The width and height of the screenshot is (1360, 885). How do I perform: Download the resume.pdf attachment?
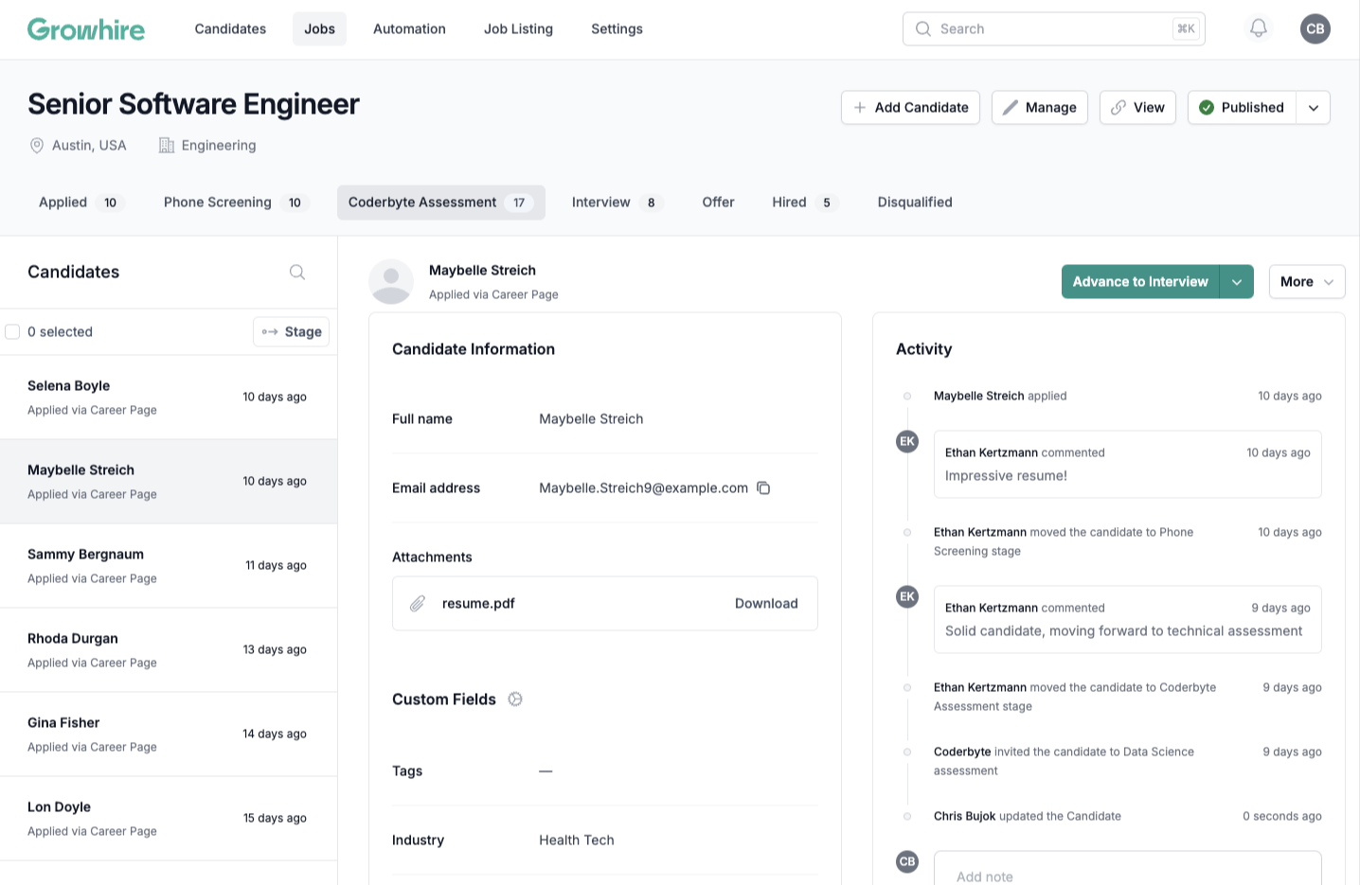(765, 604)
